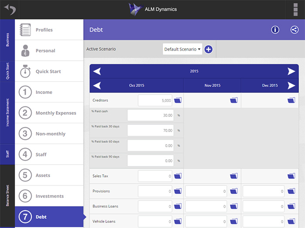The width and height of the screenshot is (305, 228).
Task: Open Provisions folder icon for Dec 2015
Action: [x=291, y=191]
